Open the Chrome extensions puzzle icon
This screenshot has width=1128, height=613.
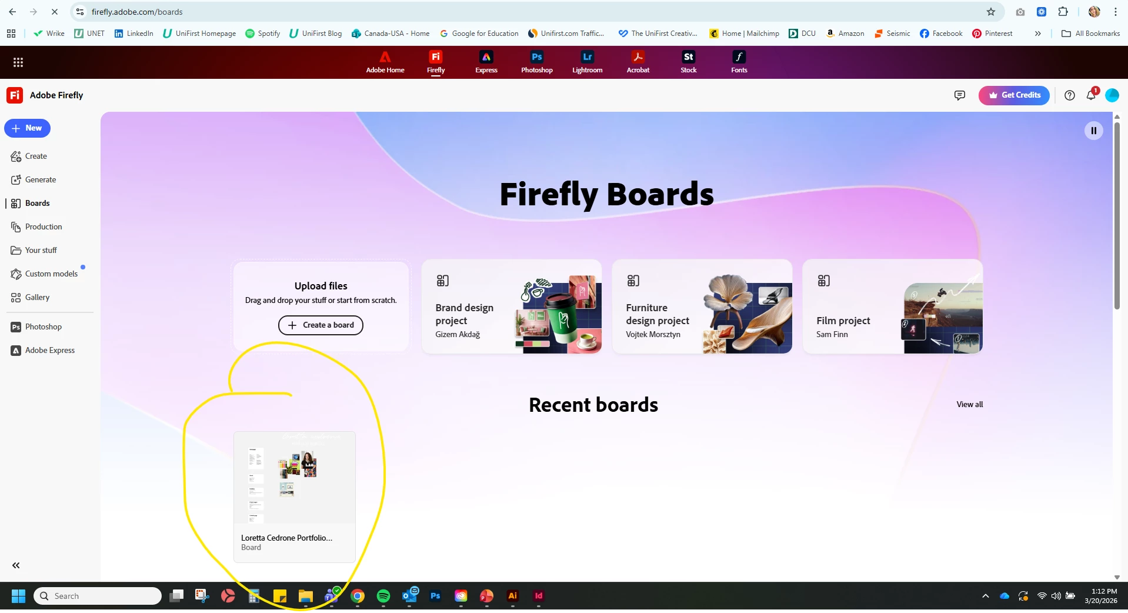[1063, 12]
